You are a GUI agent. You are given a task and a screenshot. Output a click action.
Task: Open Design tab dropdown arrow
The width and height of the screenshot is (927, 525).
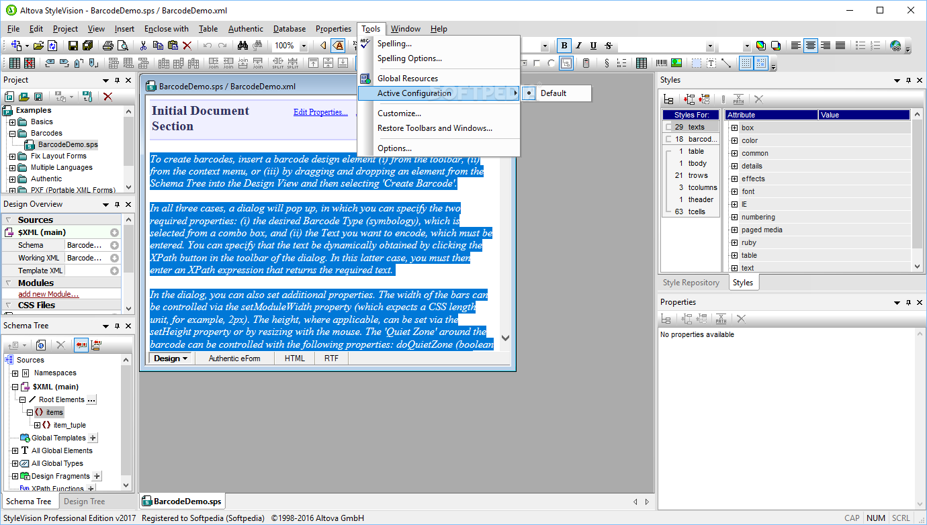(x=185, y=359)
